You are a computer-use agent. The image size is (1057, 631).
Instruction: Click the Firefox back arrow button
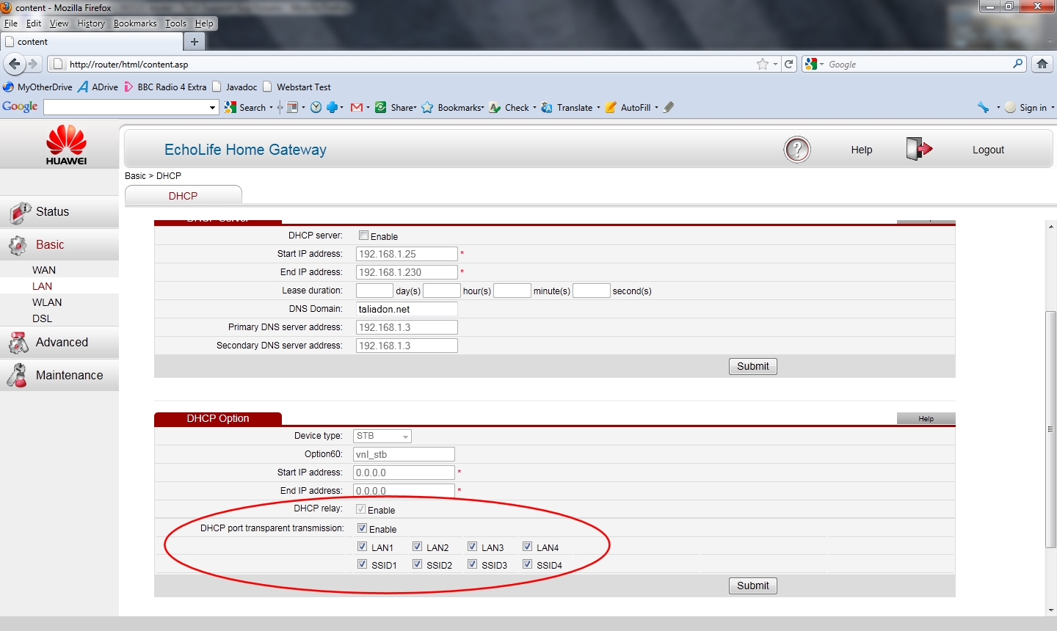(x=14, y=64)
